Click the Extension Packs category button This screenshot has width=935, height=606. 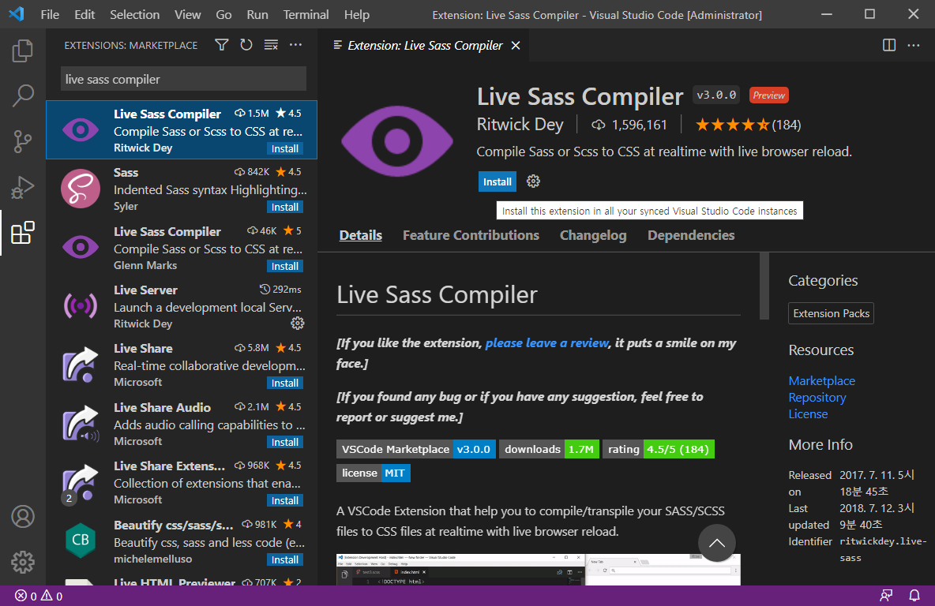832,313
